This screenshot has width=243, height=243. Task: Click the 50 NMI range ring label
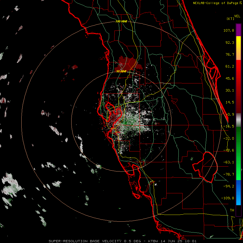[x=121, y=71]
